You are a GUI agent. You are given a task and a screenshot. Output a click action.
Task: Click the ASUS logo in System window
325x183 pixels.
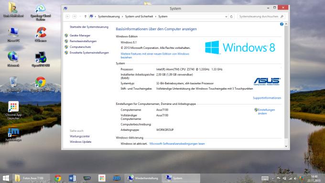pos(267,81)
